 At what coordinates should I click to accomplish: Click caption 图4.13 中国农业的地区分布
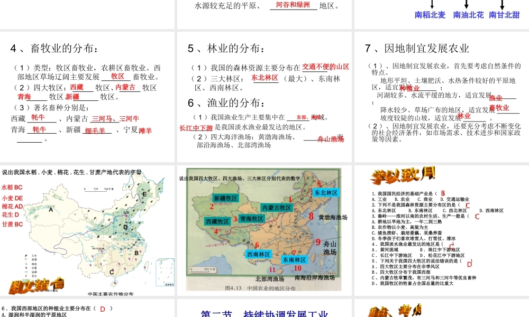(260, 288)
